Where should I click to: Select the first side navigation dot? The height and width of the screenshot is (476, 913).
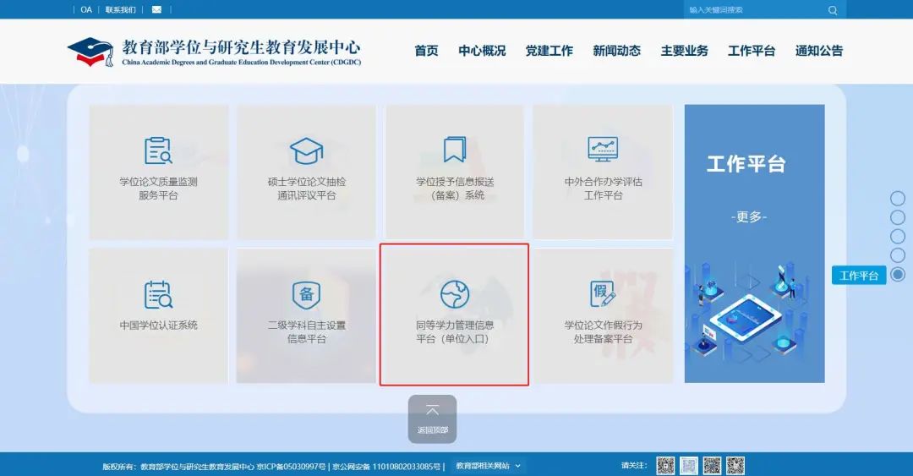[x=898, y=199]
